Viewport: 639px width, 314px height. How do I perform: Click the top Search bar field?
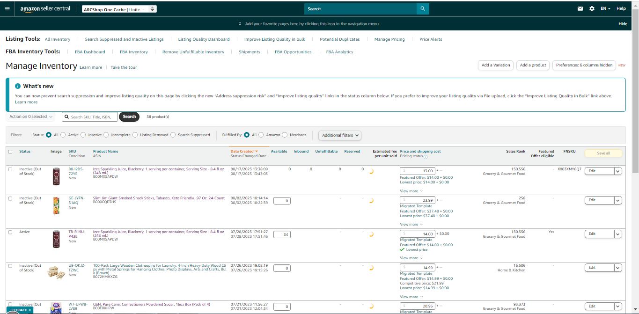coord(360,9)
